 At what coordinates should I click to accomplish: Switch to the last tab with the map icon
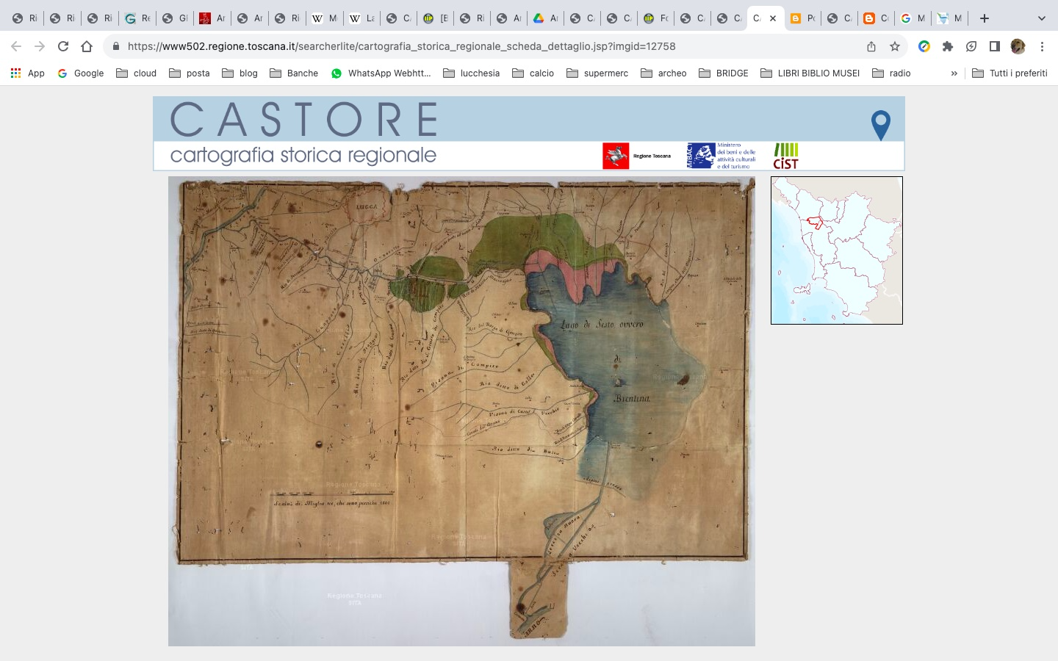(949, 18)
